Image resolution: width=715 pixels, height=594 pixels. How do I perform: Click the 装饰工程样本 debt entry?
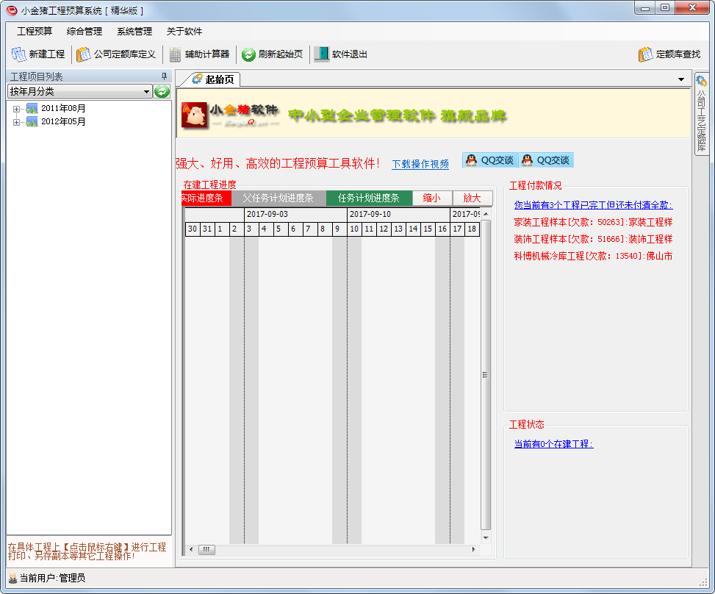point(593,239)
